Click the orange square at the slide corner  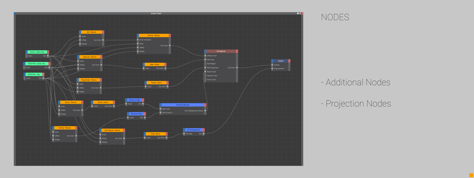[x=471, y=175]
